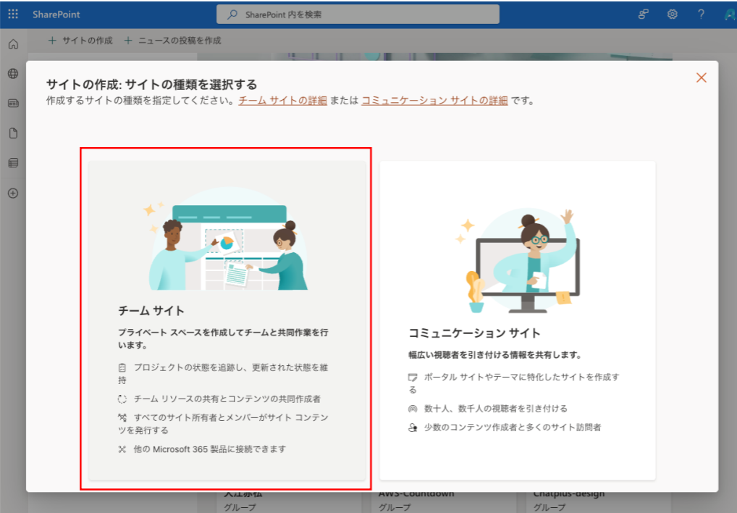Click ニュースの投稿を作成 in the command bar
The height and width of the screenshot is (513, 737).
[172, 41]
